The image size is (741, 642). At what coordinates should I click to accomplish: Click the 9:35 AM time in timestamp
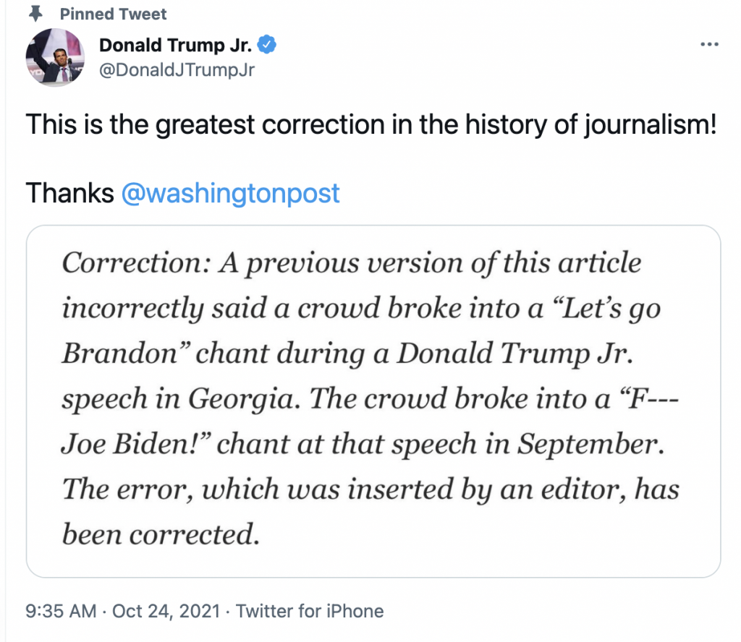[61, 611]
